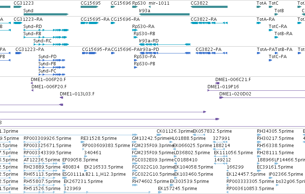Click the Ir93a gene feature bar
305x194 pixels.
point(165,14)
